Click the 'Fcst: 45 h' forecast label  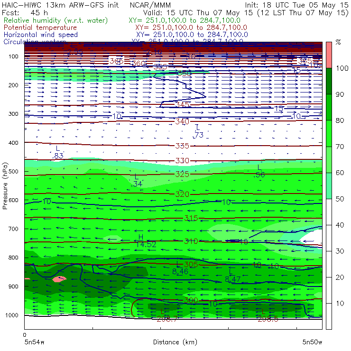click(25, 13)
